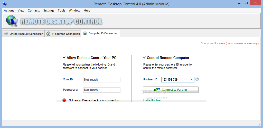Click the Online Account Connection tab icon
Screen dimensions: 263x128
click(6, 34)
